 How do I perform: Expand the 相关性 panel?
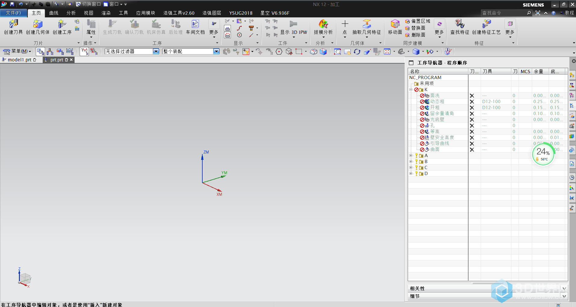[564, 288]
